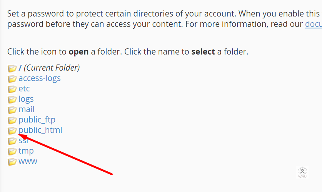Open the mail folder using its icon

(12, 110)
